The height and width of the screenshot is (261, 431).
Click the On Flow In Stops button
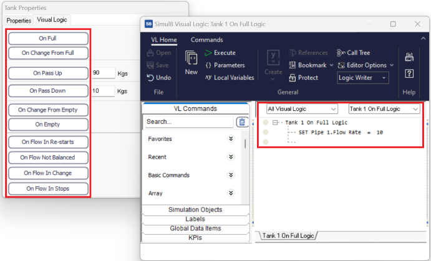click(x=48, y=188)
